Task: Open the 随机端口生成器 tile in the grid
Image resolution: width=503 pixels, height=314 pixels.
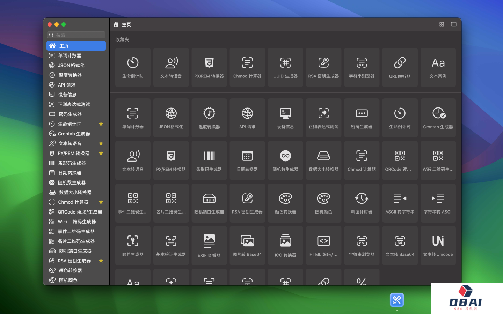Action: coord(209,203)
